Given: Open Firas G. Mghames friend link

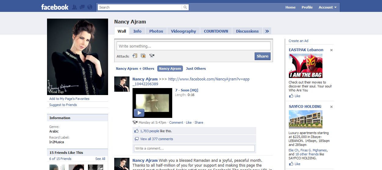Looking at the screenshot, I should [x=314, y=150].
